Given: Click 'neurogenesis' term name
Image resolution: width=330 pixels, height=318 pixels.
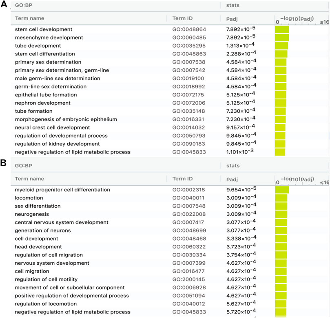Looking at the screenshot, I should click(x=32, y=215).
